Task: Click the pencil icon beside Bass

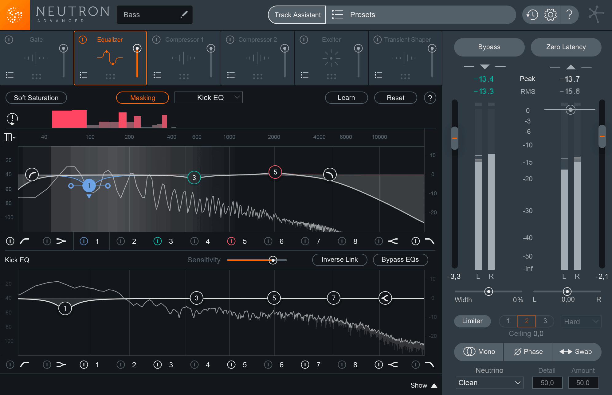Action: (184, 14)
